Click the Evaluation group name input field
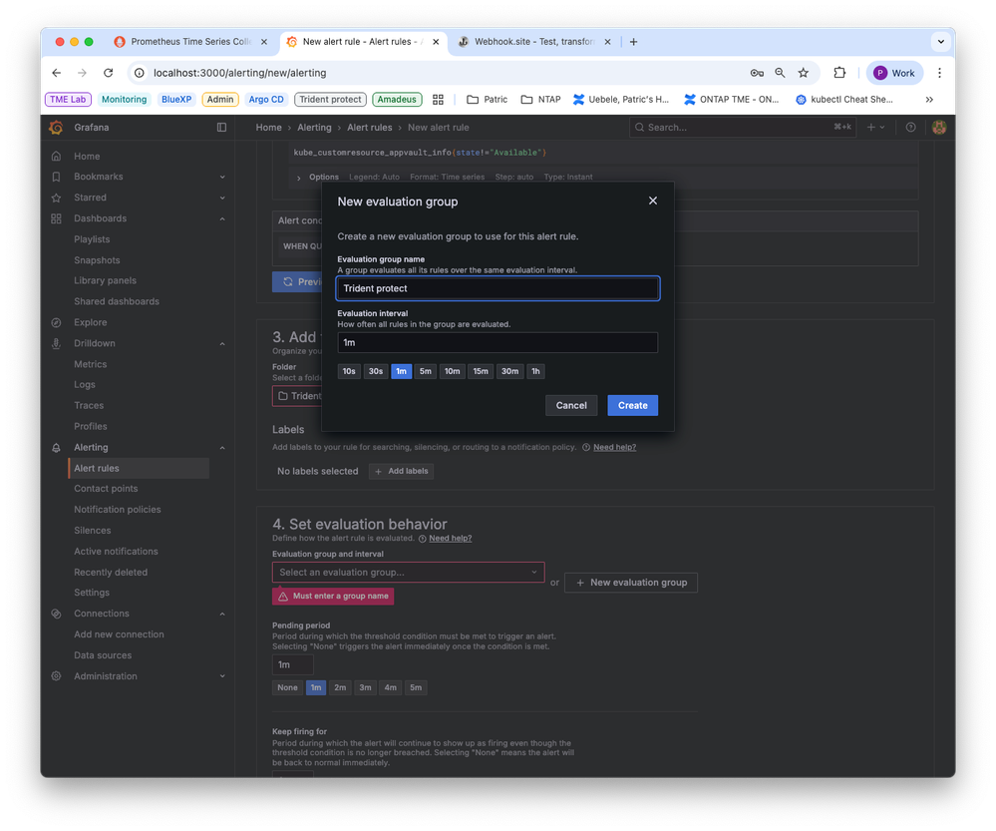The height and width of the screenshot is (831, 996). pyautogui.click(x=497, y=287)
